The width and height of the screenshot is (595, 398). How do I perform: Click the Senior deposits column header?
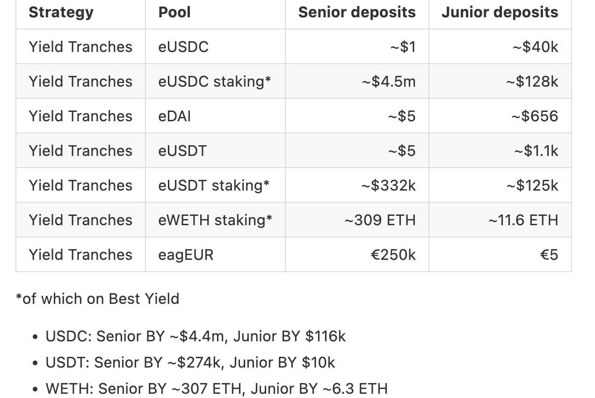(x=356, y=12)
